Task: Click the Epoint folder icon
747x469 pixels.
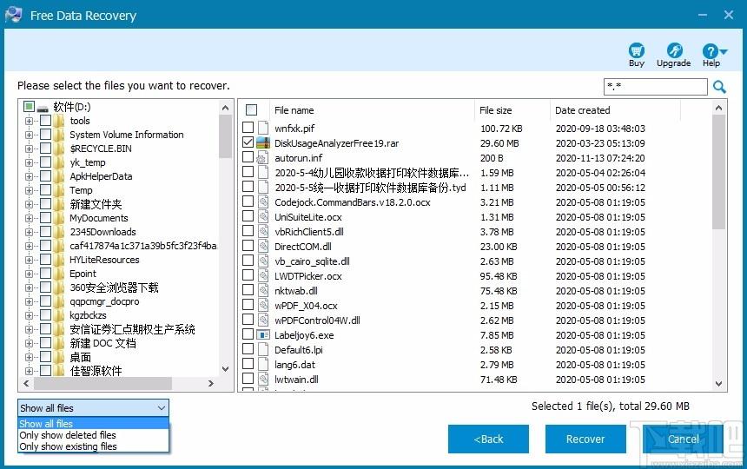Action: 58,274
